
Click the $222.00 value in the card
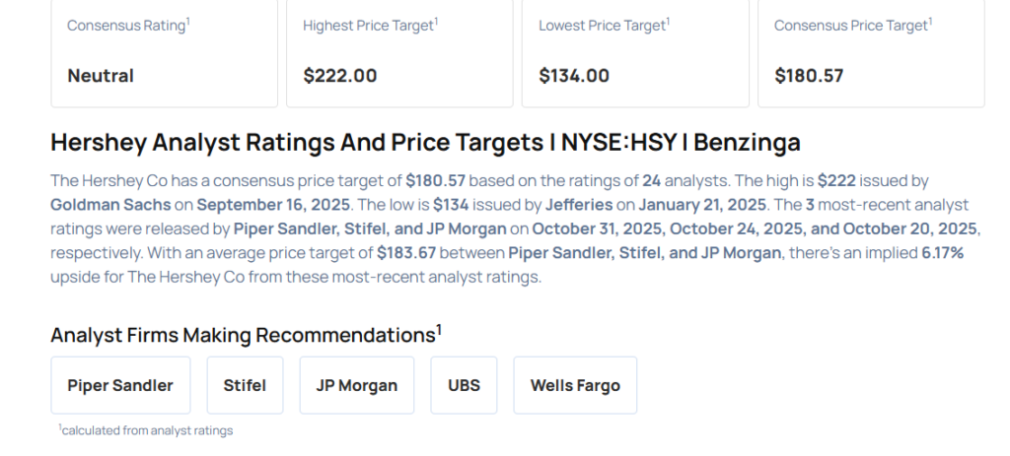tap(340, 75)
